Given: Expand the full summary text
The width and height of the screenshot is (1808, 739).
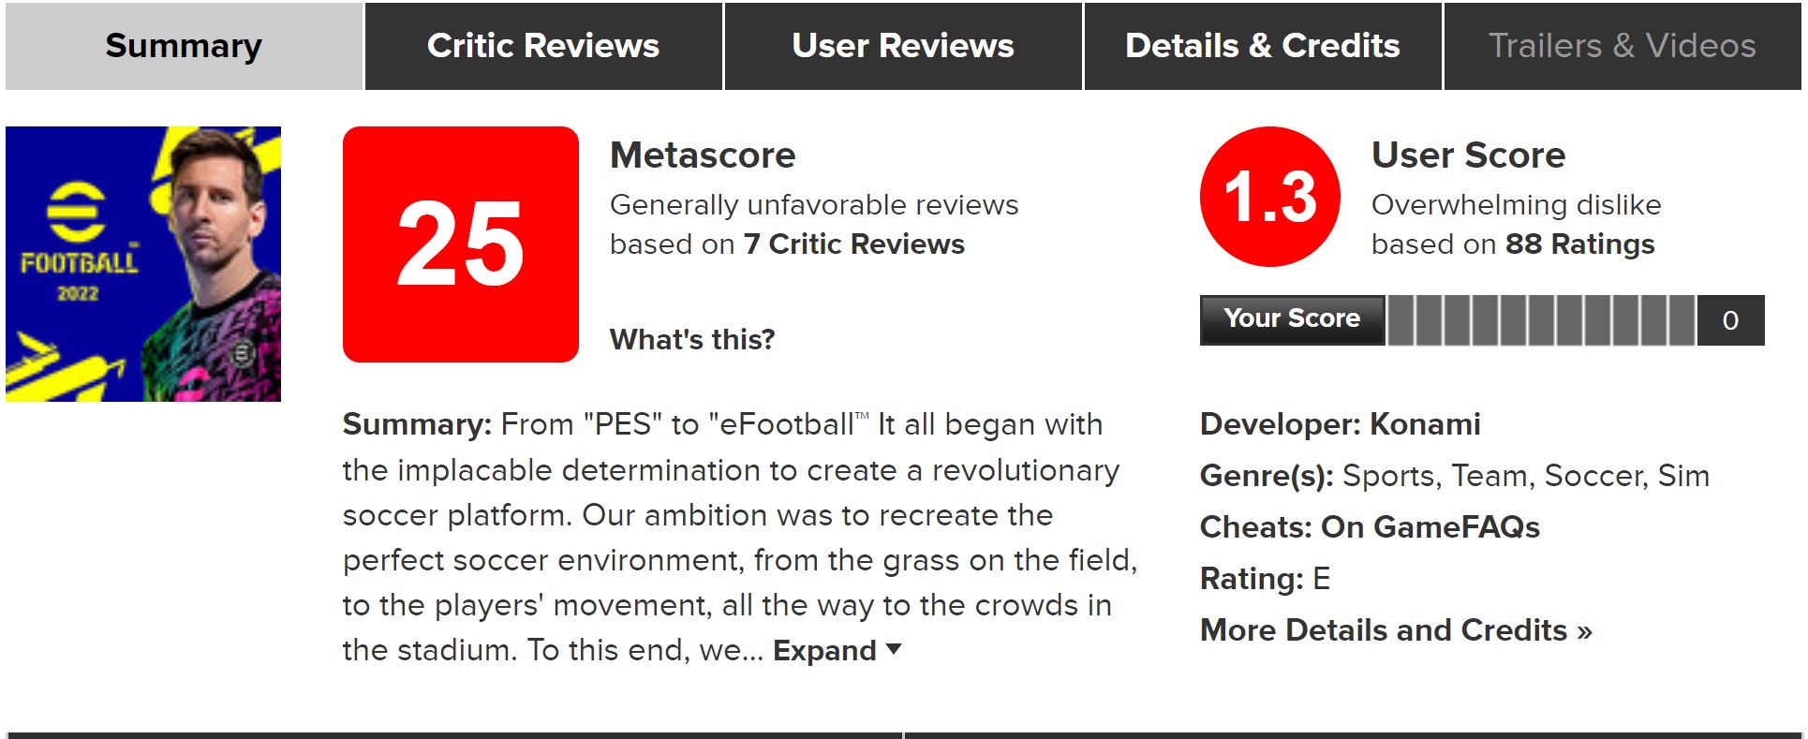Looking at the screenshot, I should pyautogui.click(x=824, y=650).
